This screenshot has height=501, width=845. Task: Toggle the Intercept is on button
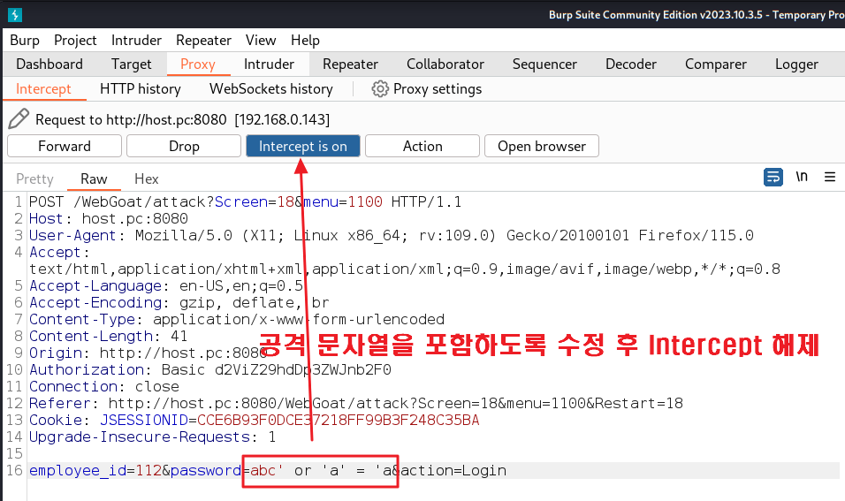303,146
